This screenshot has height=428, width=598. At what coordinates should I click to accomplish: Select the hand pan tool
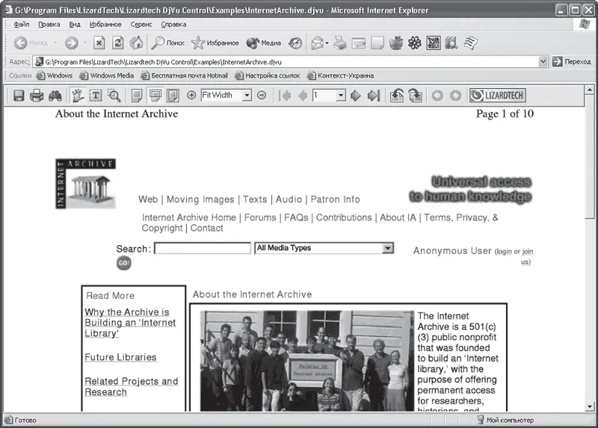pyautogui.click(x=78, y=96)
